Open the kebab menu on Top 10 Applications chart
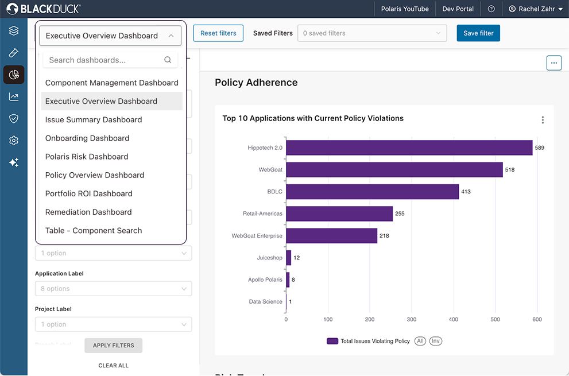 pyautogui.click(x=543, y=120)
